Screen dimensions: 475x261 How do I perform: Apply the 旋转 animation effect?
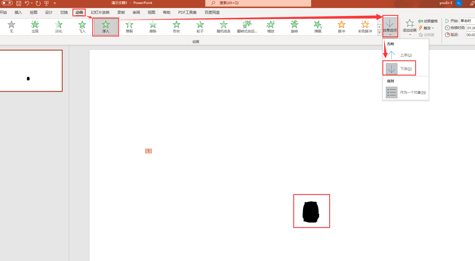tap(294, 27)
